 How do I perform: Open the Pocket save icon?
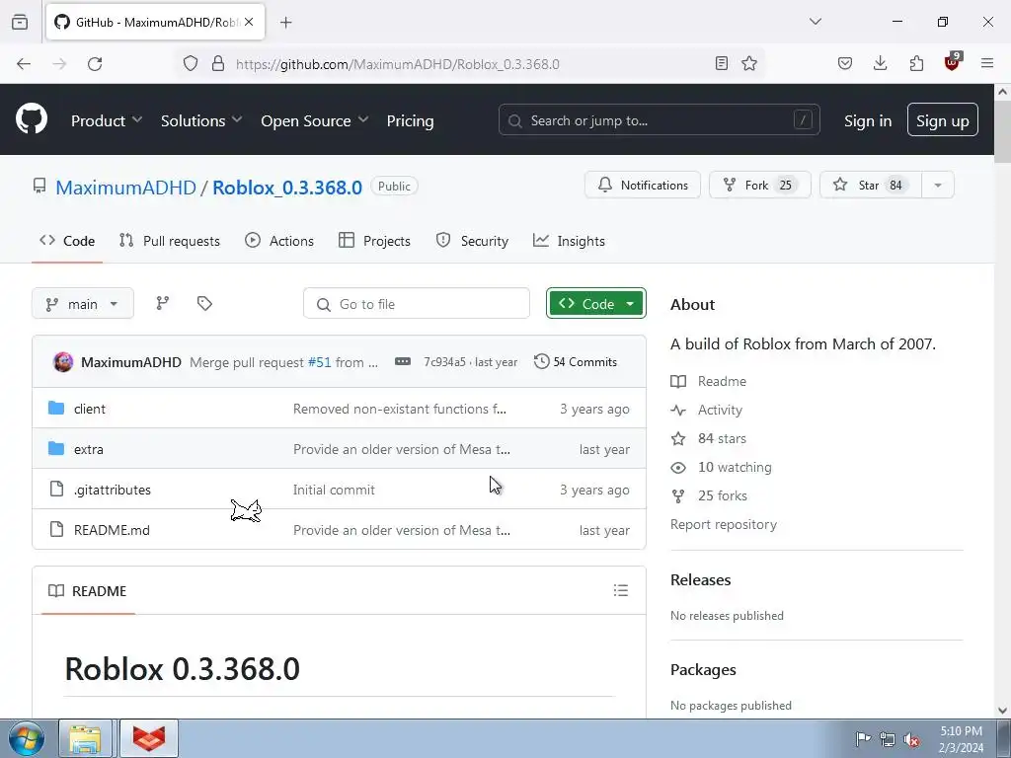click(845, 63)
